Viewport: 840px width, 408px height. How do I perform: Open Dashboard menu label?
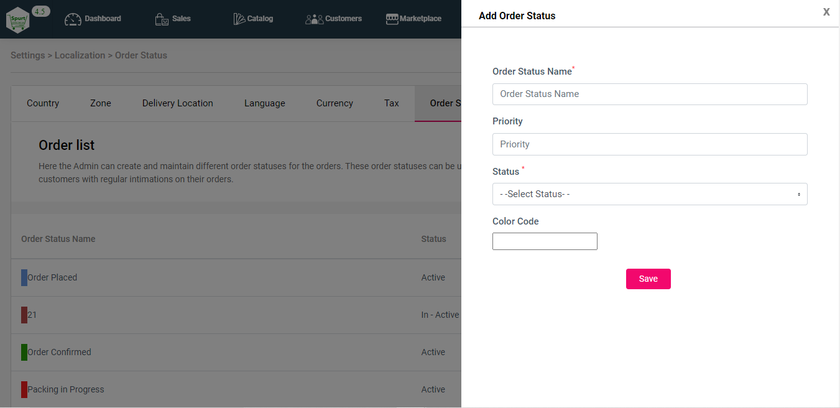tap(103, 19)
